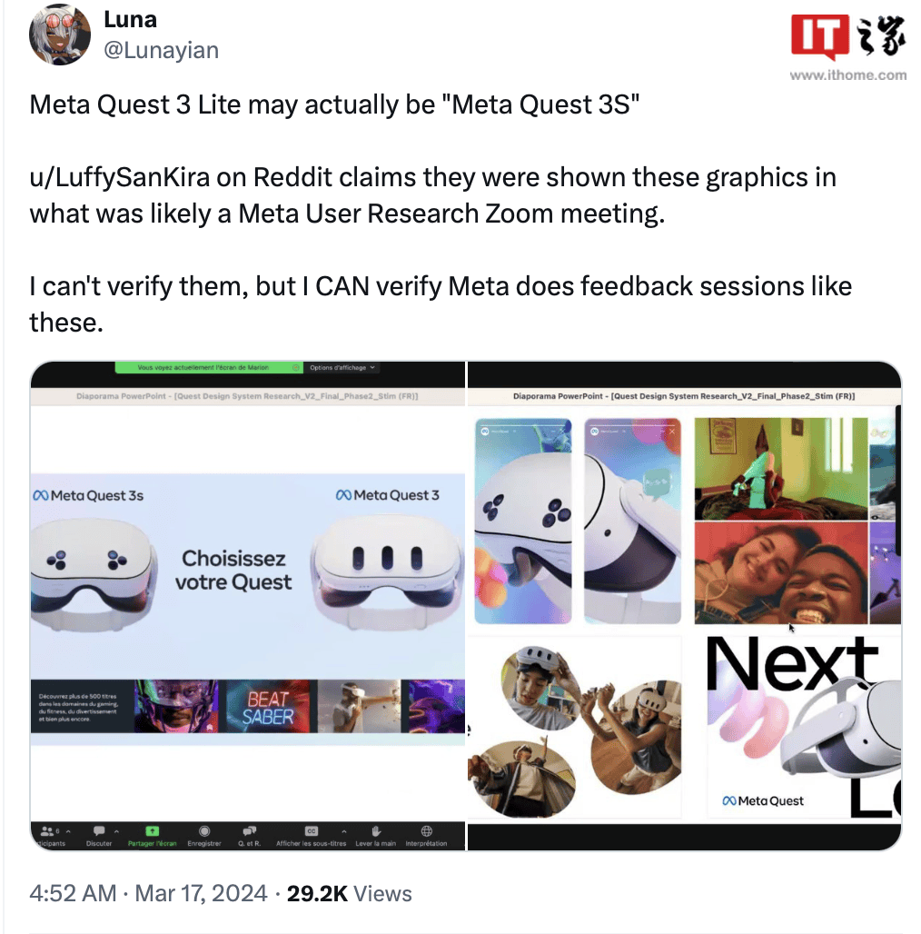Viewport: 921px width, 934px height.
Task: Open the Interprétation globe icon
Action: (426, 831)
